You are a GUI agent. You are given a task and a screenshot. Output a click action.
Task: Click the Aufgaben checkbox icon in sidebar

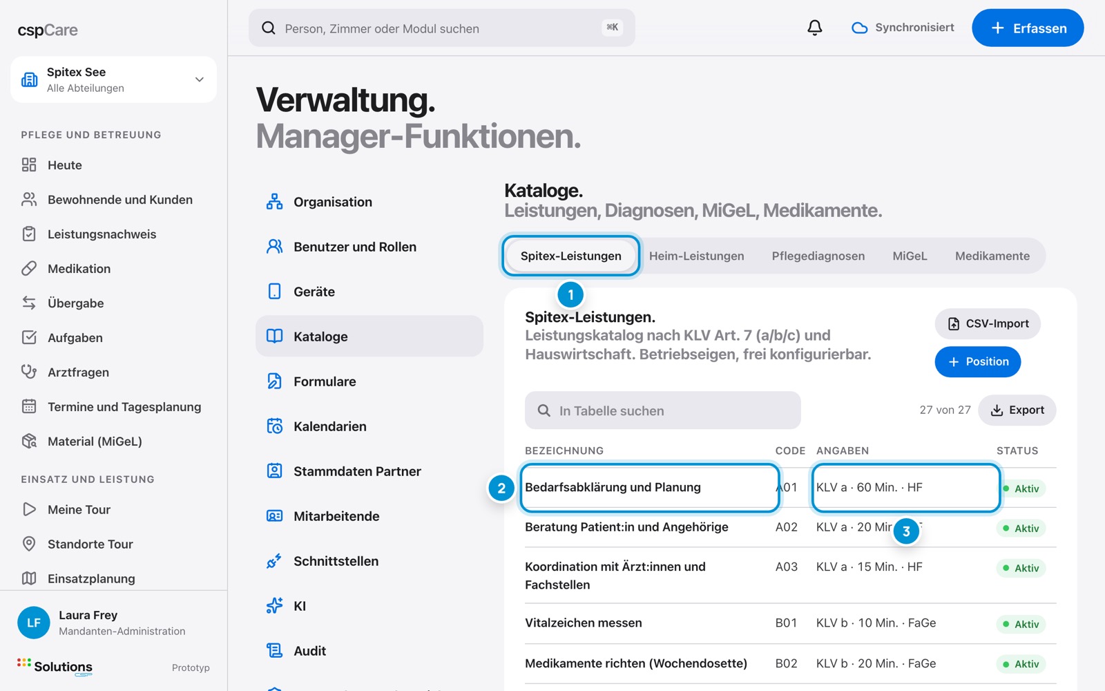click(x=29, y=337)
